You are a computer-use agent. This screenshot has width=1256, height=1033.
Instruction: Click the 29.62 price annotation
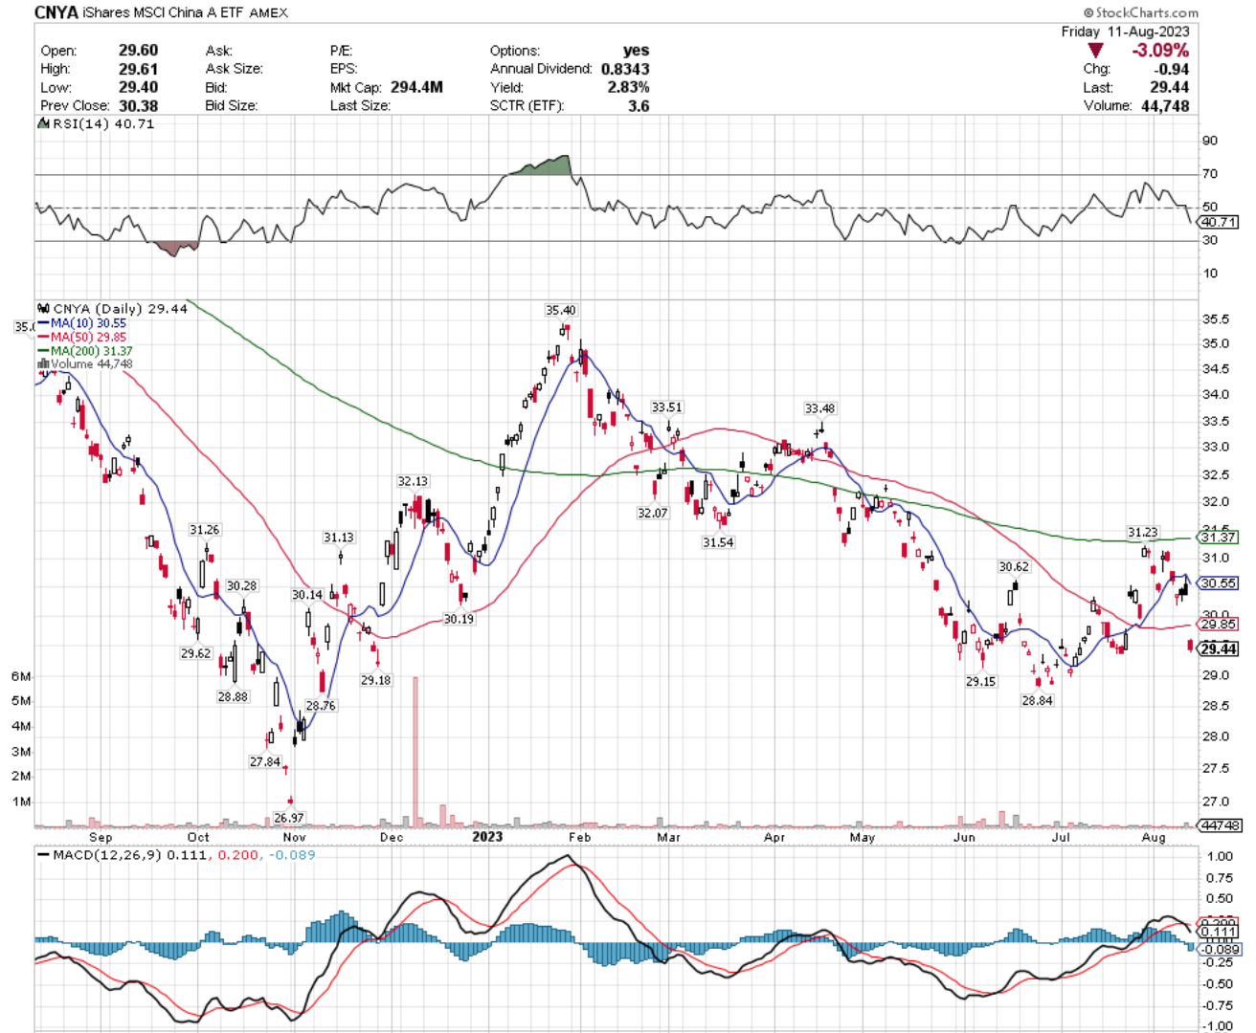click(195, 653)
